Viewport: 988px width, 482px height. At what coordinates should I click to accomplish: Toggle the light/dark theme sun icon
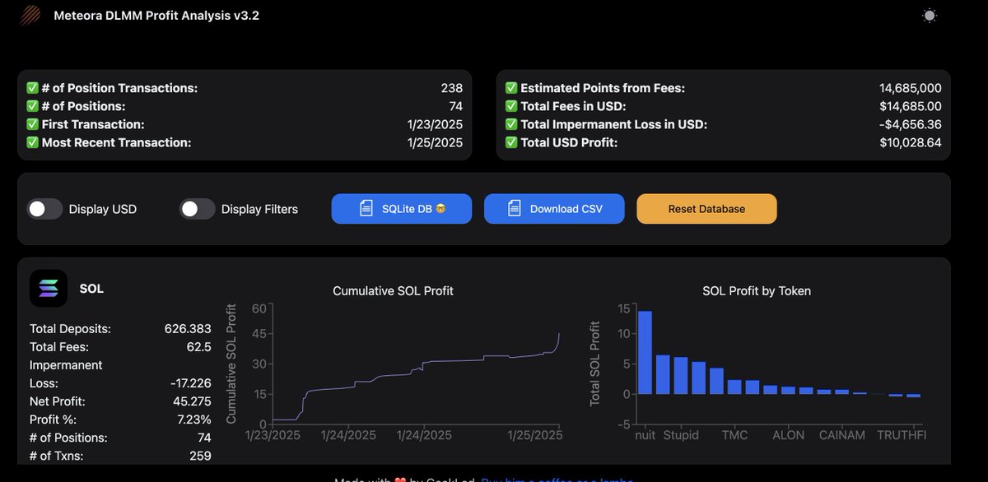[930, 16]
